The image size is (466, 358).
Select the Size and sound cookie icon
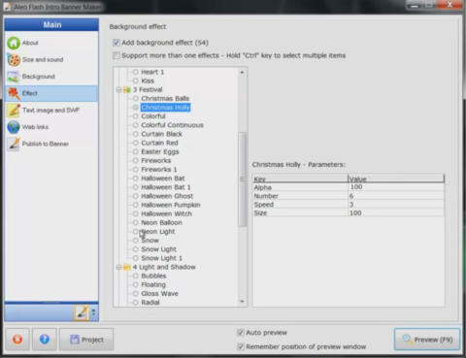click(x=14, y=60)
